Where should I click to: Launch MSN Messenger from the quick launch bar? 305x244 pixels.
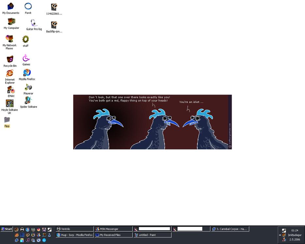coord(39,235)
